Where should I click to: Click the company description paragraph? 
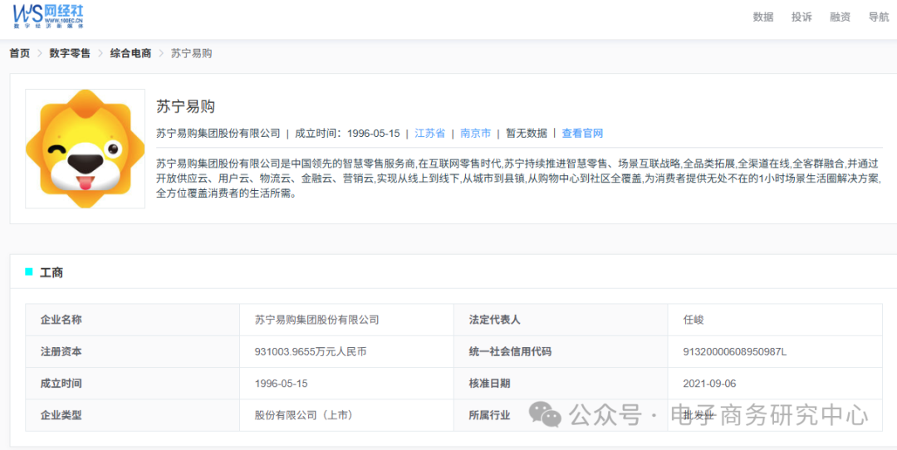(519, 179)
